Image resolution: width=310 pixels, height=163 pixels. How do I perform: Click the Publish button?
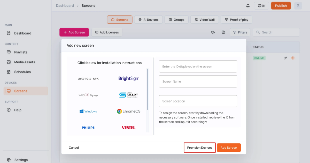coord(281,6)
